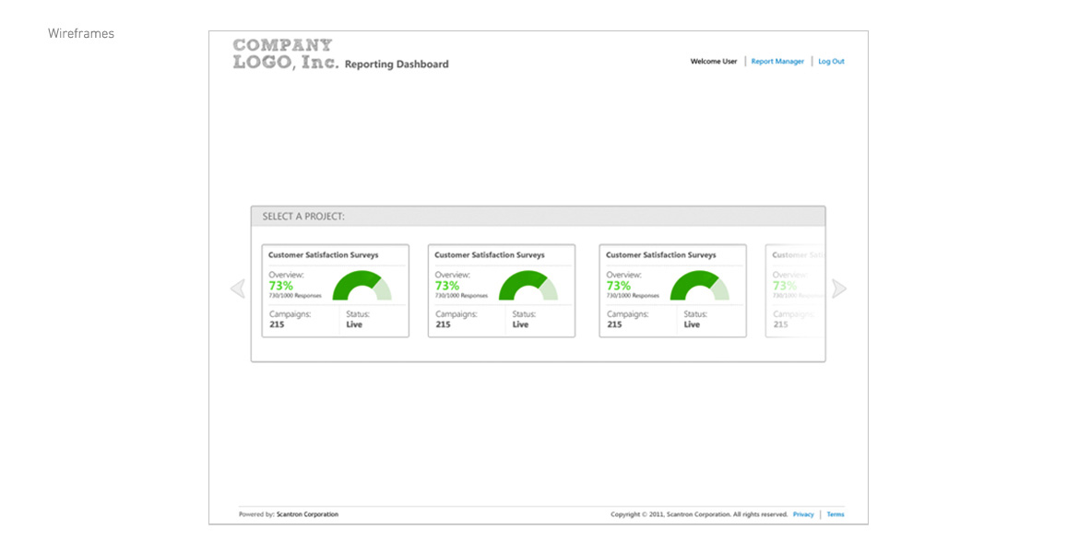Viewport: 1079px width, 553px height.
Task: Select the third Customer Satisfaction Surveys card title
Action: 660,255
